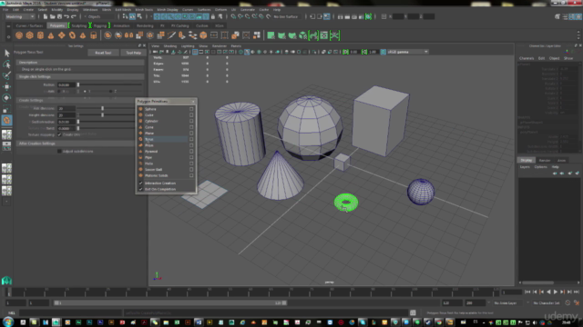The width and height of the screenshot is (583, 327).
Task: Open option box for Sphere
Action: pos(191,109)
